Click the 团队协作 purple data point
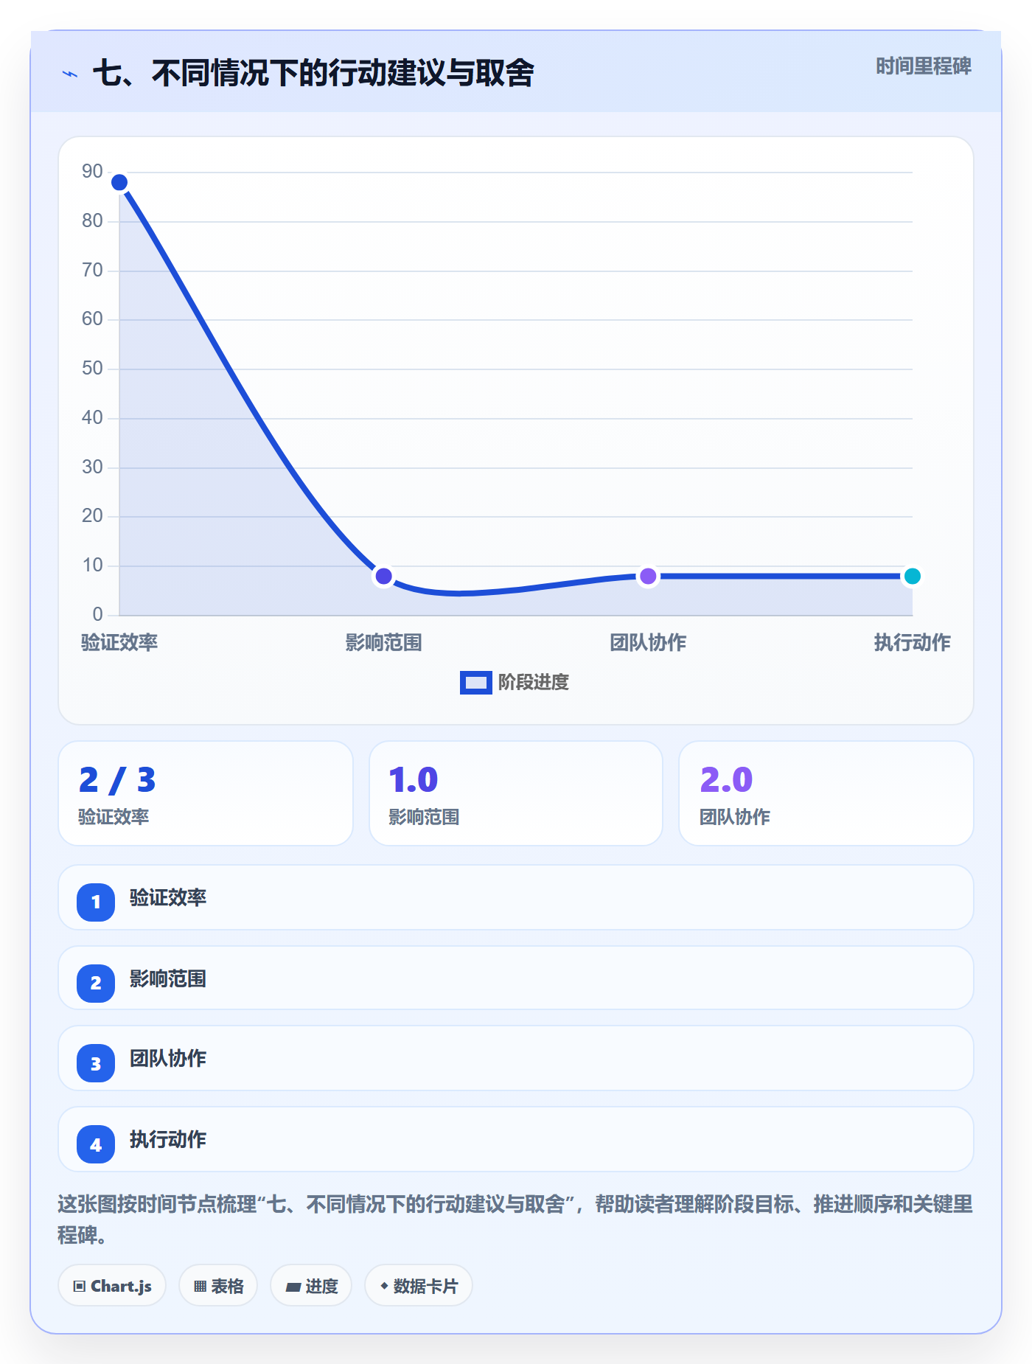 coord(648,576)
